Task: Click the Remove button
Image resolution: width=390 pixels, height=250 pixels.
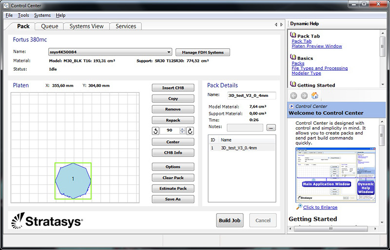Action: point(173,109)
